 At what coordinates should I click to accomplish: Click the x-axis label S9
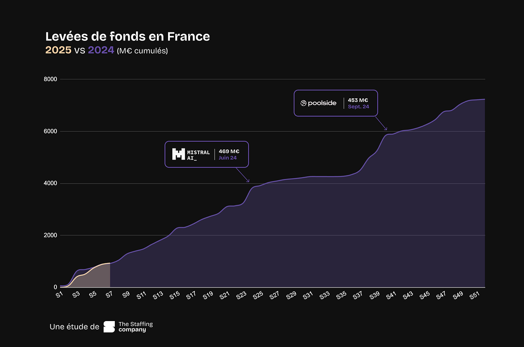pyautogui.click(x=126, y=294)
